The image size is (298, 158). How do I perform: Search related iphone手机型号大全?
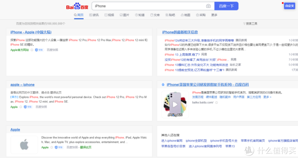click(x=223, y=141)
